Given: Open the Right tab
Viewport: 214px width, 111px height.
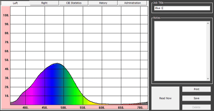Looking at the screenshot, I should tap(44, 3).
